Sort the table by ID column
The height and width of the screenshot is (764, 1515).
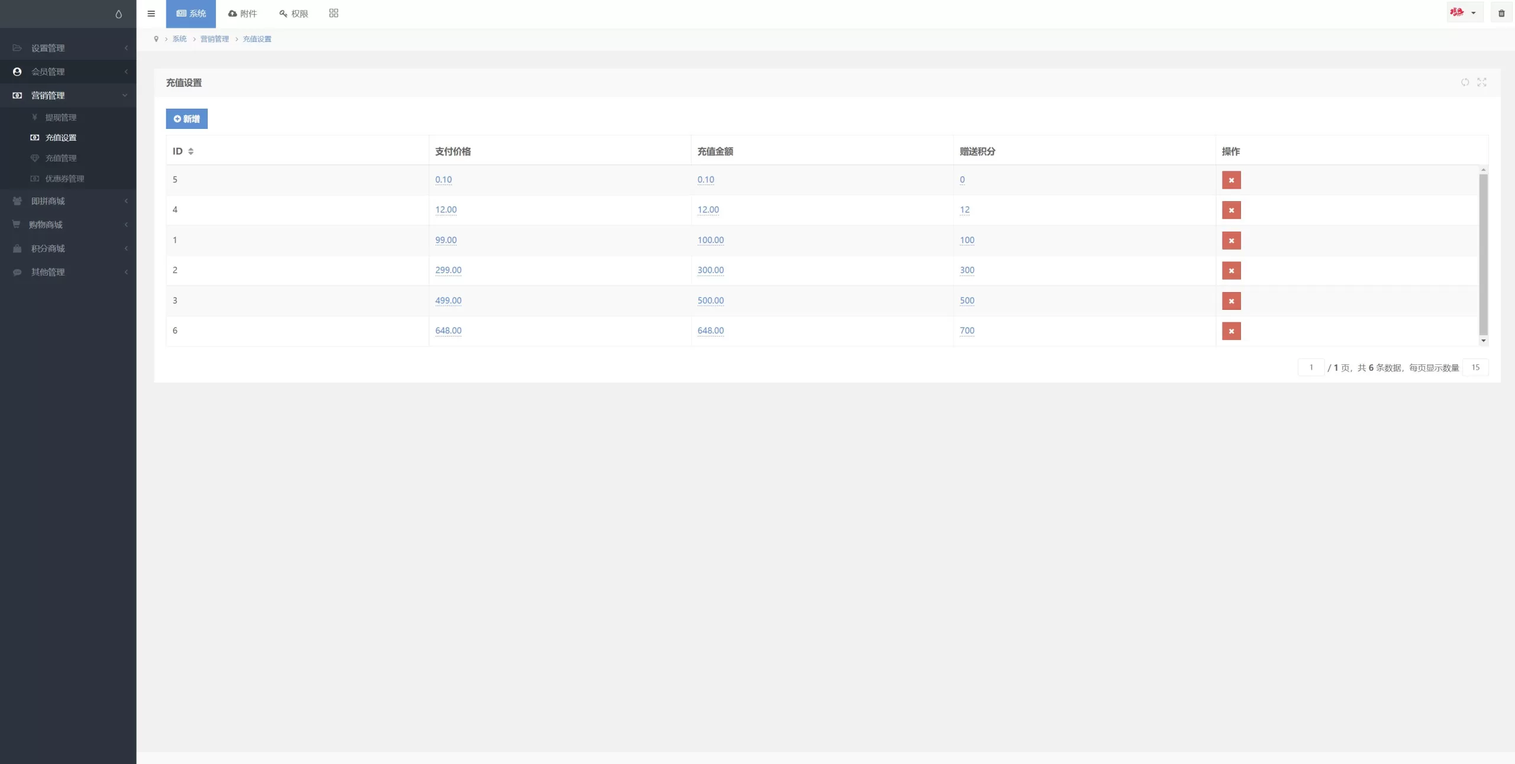(191, 151)
